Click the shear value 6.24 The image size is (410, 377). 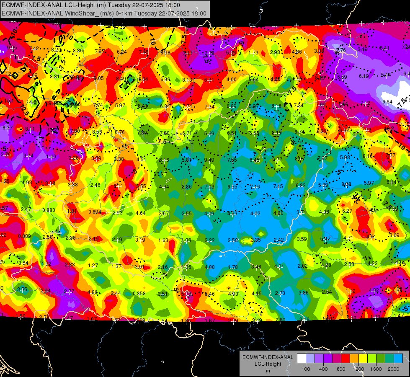click(122, 52)
